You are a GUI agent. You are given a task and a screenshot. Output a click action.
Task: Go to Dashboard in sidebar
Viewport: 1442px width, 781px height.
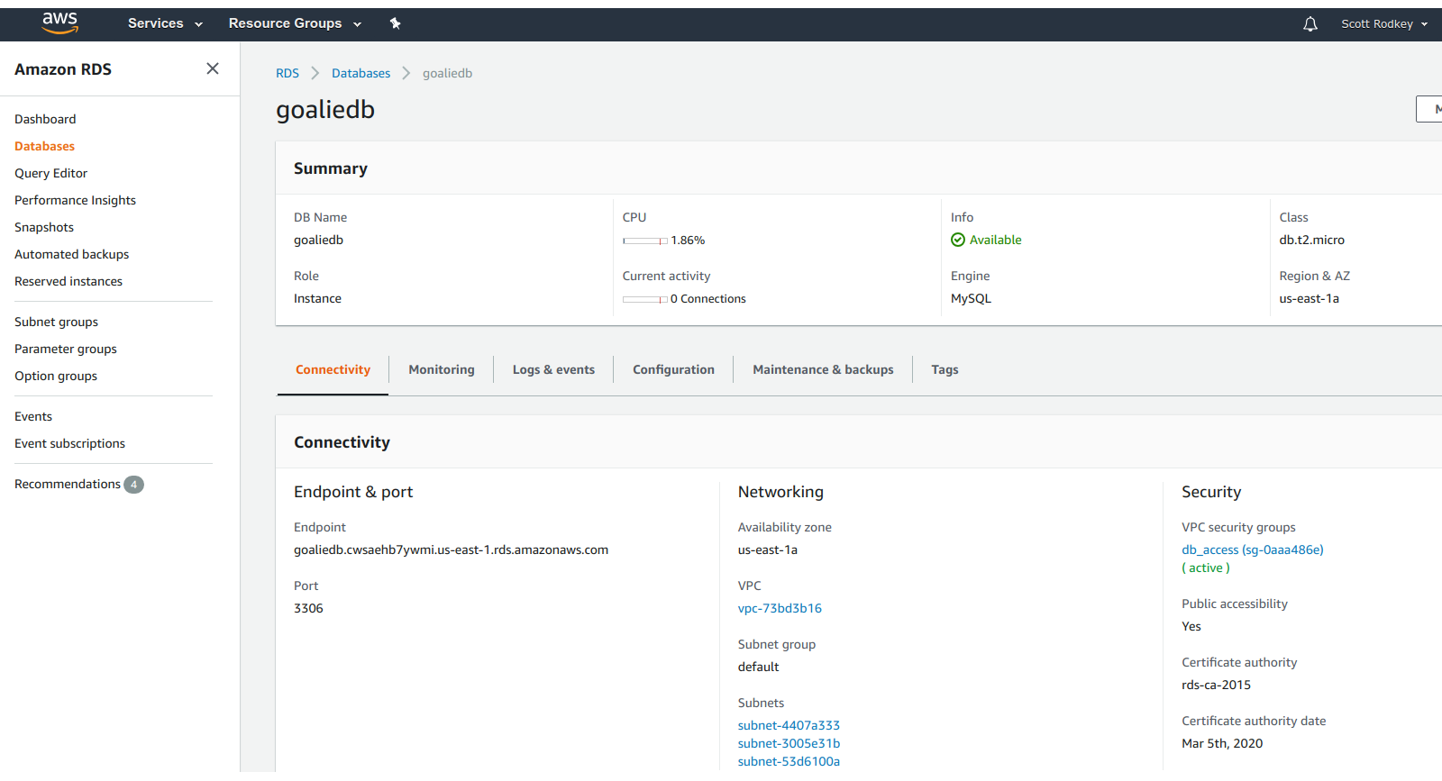pyautogui.click(x=45, y=119)
